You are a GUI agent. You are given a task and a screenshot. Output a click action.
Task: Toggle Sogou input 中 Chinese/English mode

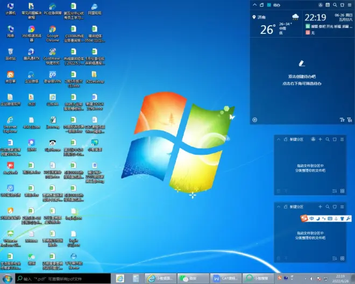point(311,218)
